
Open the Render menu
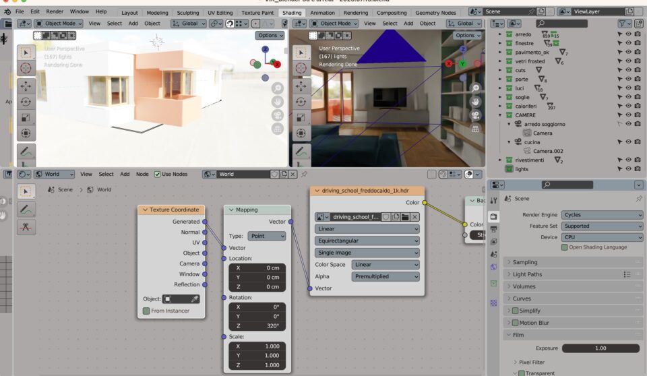point(55,11)
